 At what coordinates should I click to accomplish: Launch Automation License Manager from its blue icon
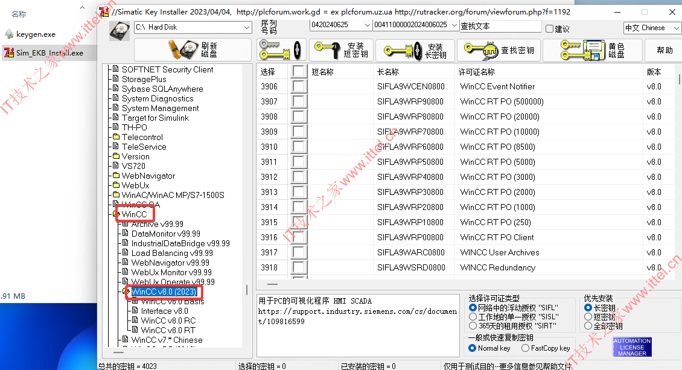(x=632, y=347)
